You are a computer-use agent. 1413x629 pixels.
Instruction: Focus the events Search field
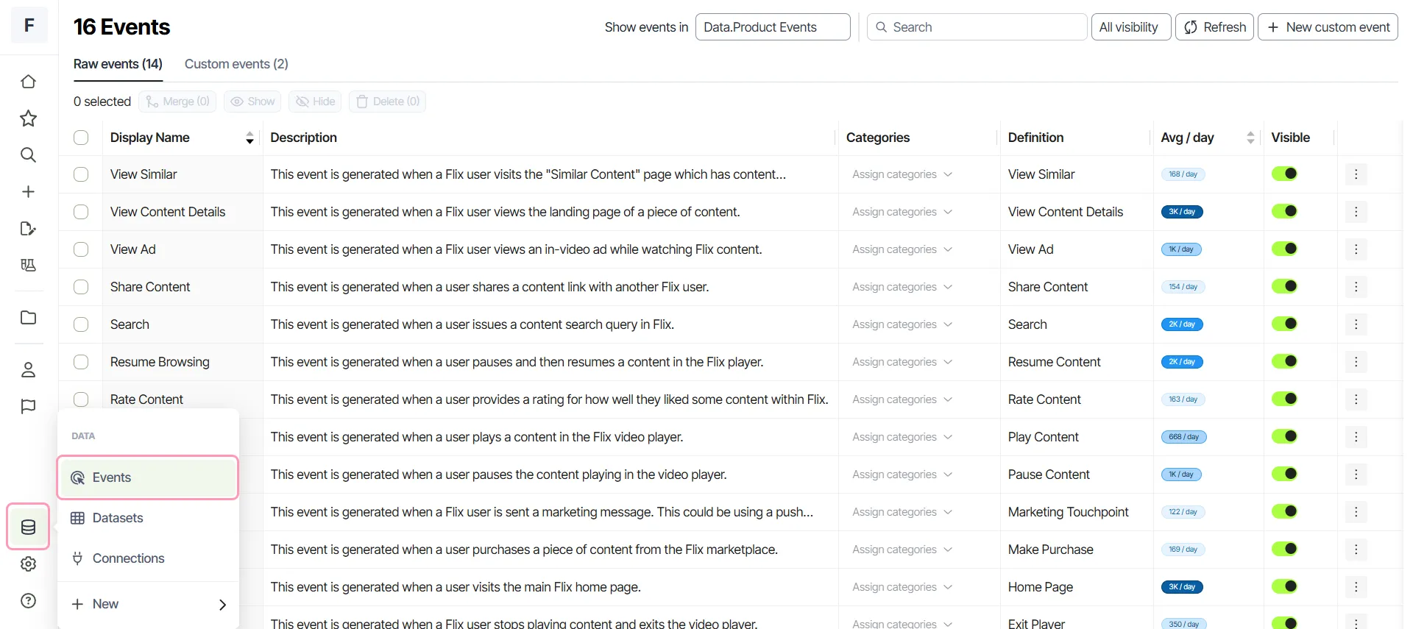977,27
